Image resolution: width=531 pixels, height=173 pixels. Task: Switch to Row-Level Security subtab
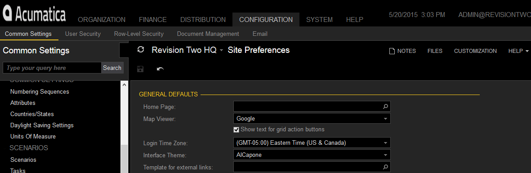[x=139, y=34]
